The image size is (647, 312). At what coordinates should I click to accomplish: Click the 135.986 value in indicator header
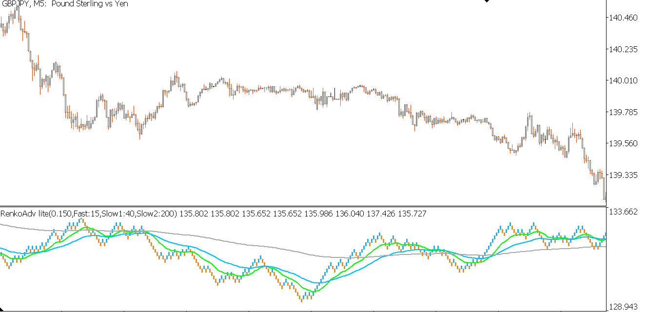[x=318, y=214]
